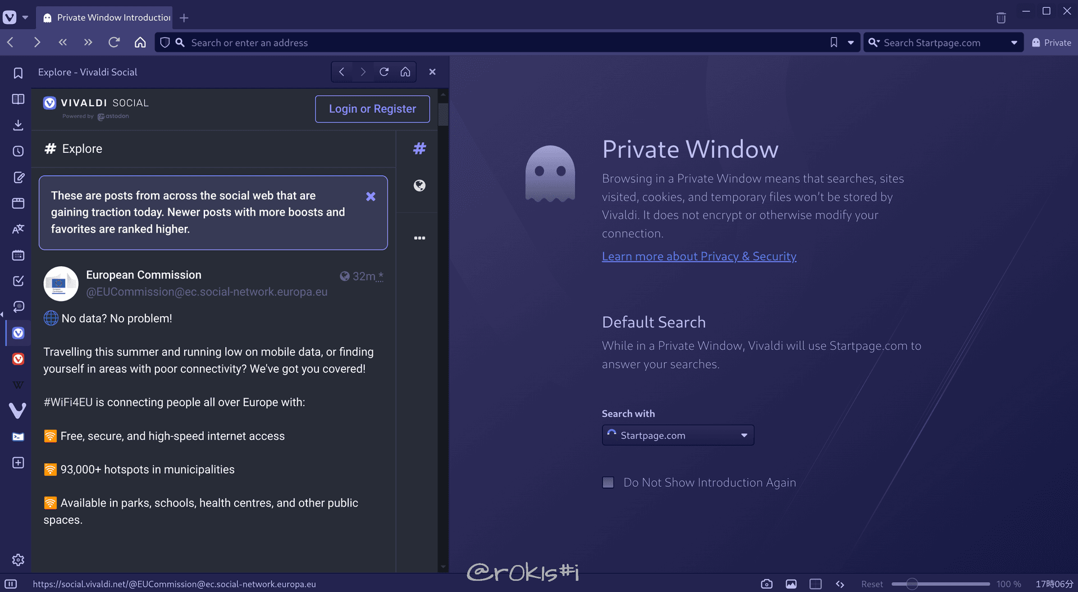Go back in the web panel
Image resolution: width=1078 pixels, height=592 pixels.
pos(342,72)
